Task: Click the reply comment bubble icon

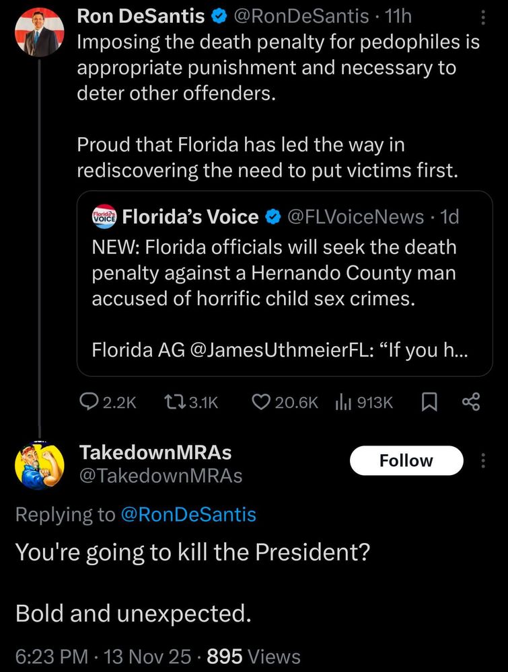Action: (89, 402)
